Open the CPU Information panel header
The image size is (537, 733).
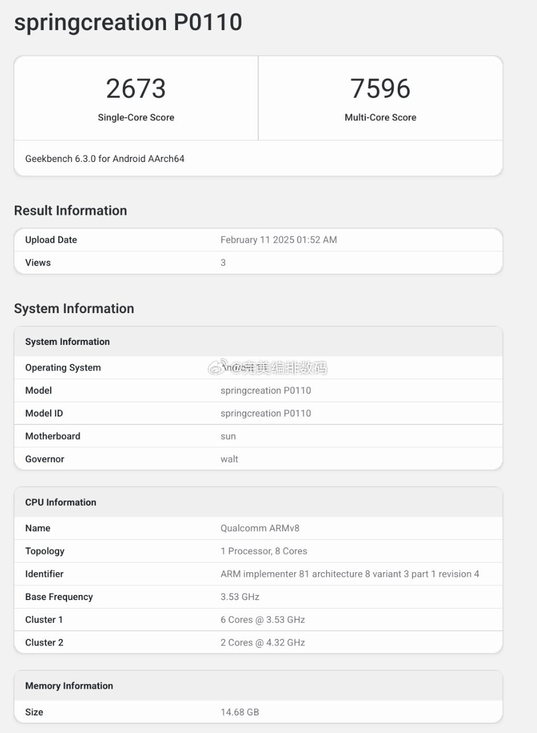pyautogui.click(x=60, y=502)
